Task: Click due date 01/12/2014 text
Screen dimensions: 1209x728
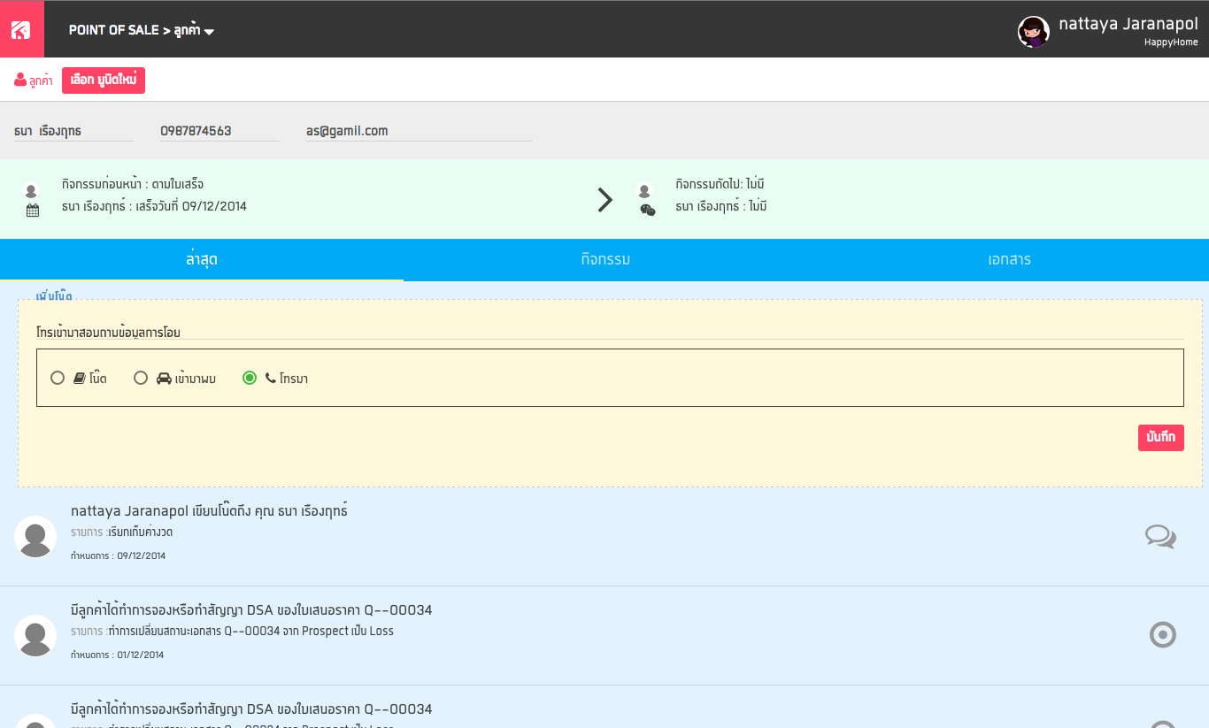Action: pos(117,655)
